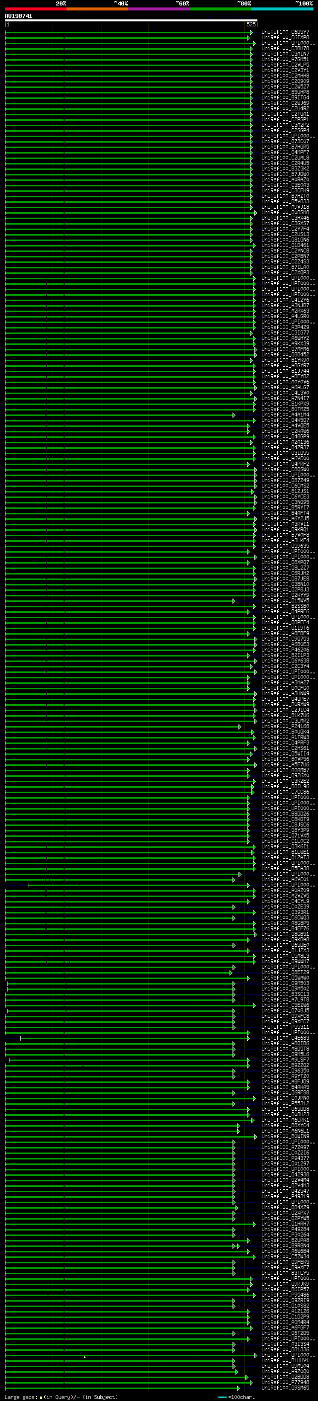Select the UniRef100_B7HZT0 label
Image resolution: width=318 pixels, height=1401 pixels.
point(285,196)
